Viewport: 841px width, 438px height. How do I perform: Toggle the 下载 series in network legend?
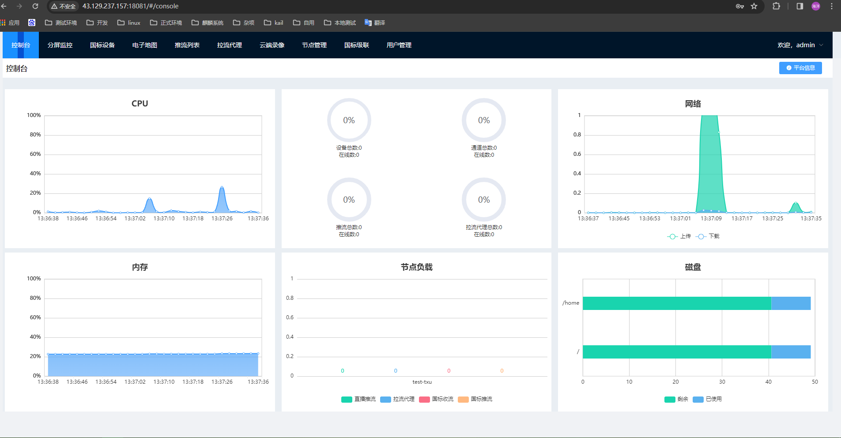click(708, 236)
